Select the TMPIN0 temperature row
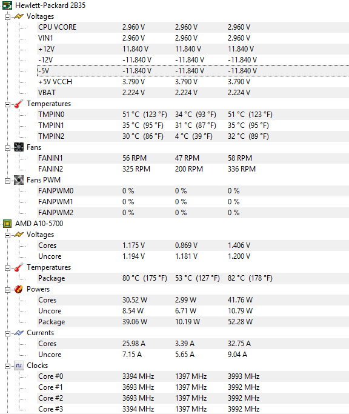Image resolution: width=349 pixels, height=414 pixels. pos(193,115)
